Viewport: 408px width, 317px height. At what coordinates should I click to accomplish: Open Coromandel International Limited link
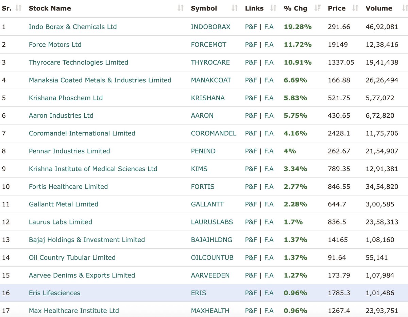(82, 133)
